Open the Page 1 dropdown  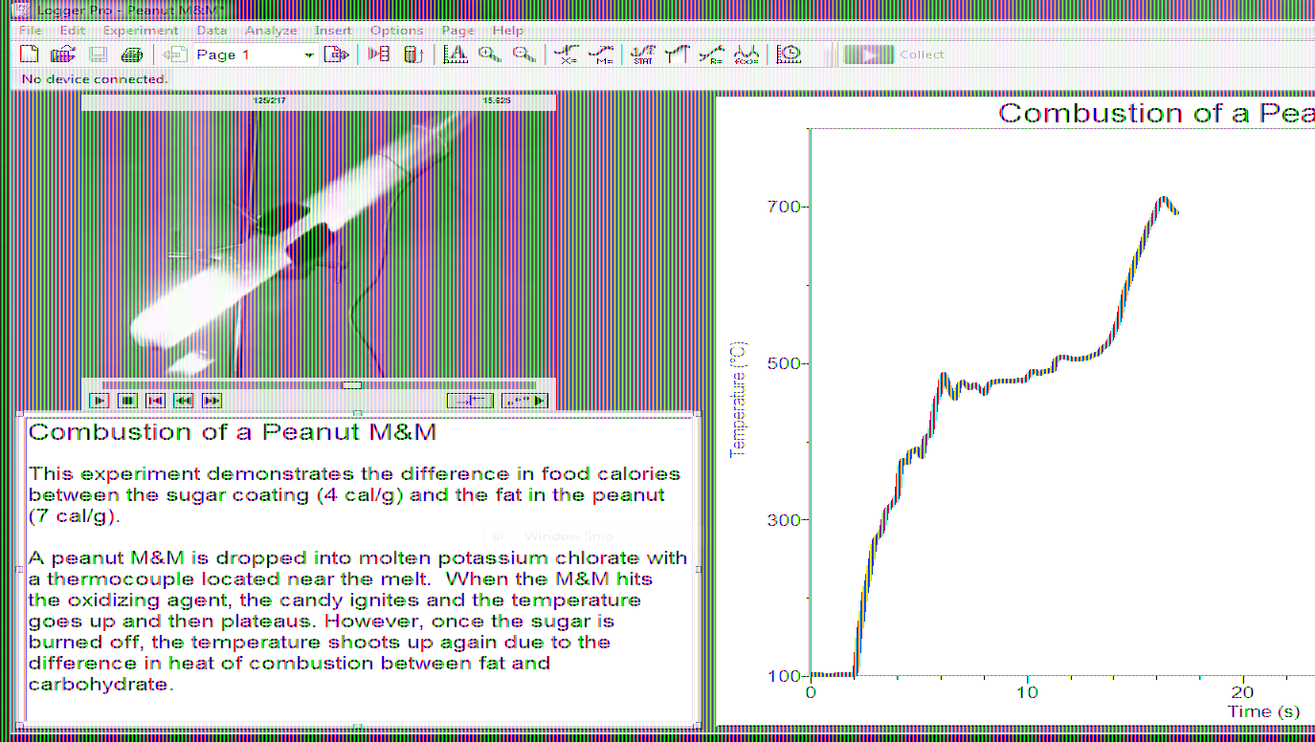308,55
